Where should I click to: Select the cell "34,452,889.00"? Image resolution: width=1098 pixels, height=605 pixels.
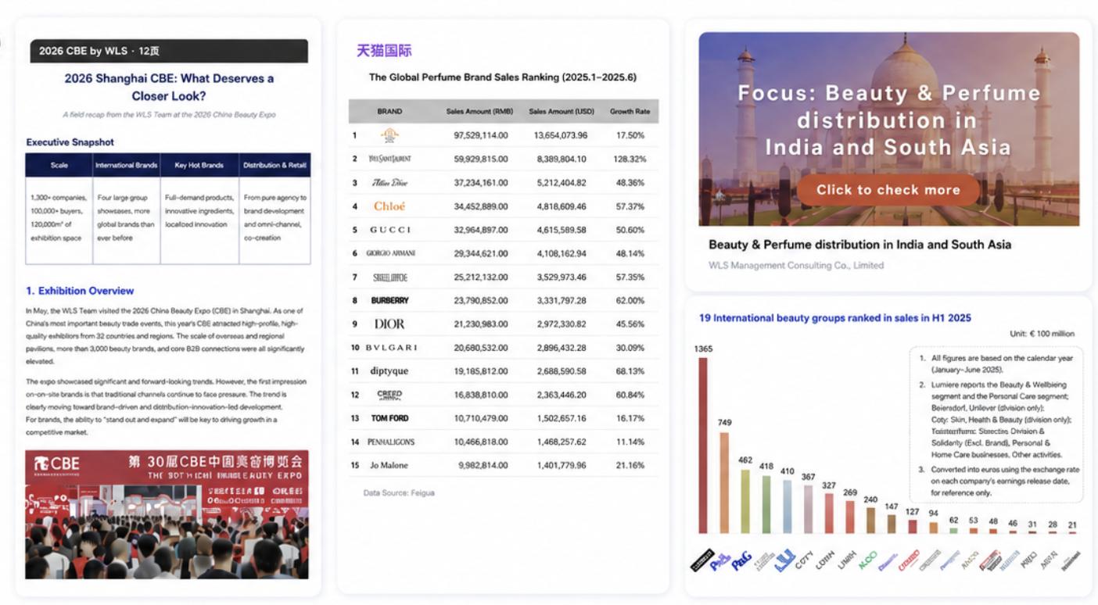click(481, 206)
